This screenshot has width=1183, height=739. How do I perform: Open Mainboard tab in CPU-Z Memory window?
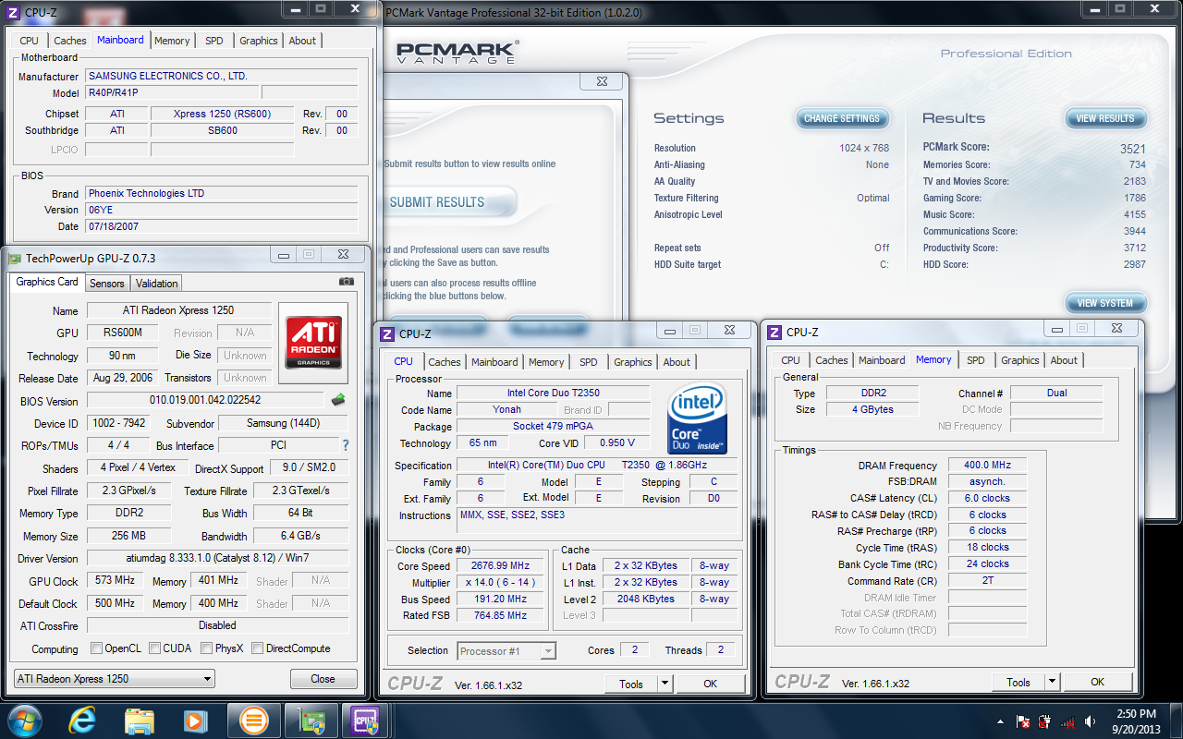(882, 360)
